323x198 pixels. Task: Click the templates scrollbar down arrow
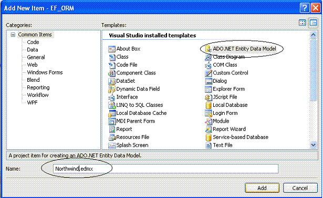pos(313,145)
